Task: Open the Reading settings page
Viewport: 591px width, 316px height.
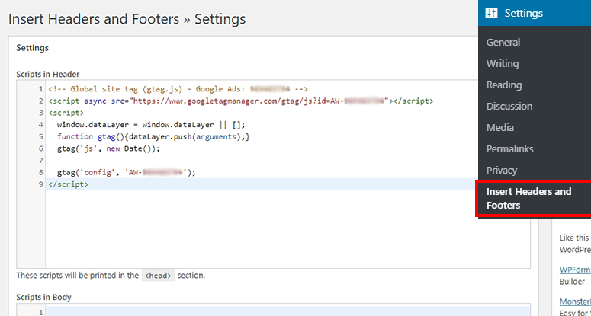Action: pyautogui.click(x=504, y=85)
